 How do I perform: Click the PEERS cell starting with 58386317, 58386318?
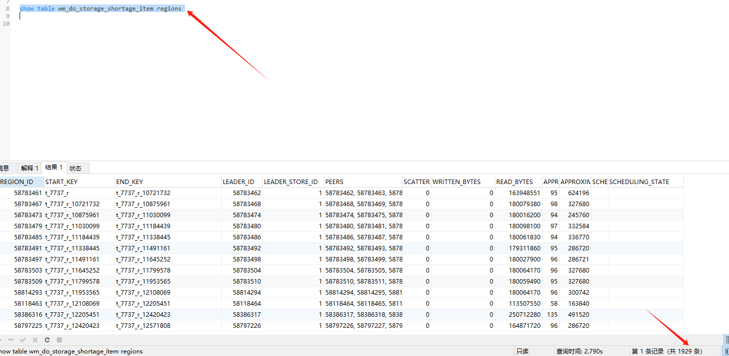(x=363, y=315)
